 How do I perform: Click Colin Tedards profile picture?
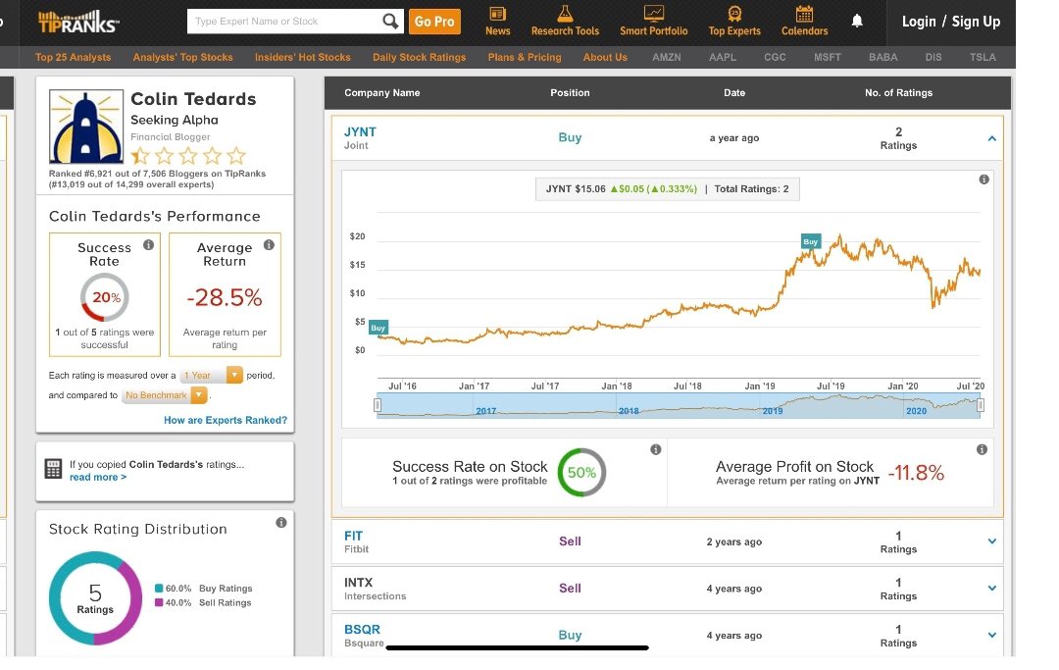point(85,127)
